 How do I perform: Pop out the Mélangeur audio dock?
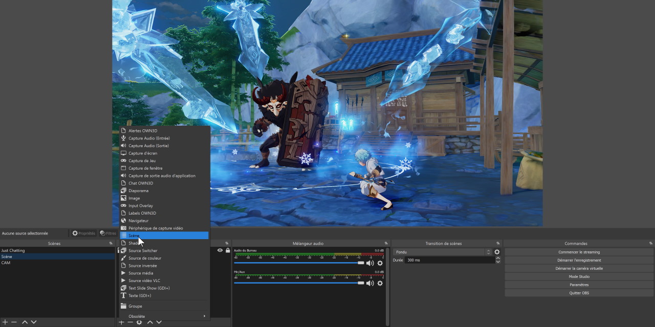click(386, 243)
